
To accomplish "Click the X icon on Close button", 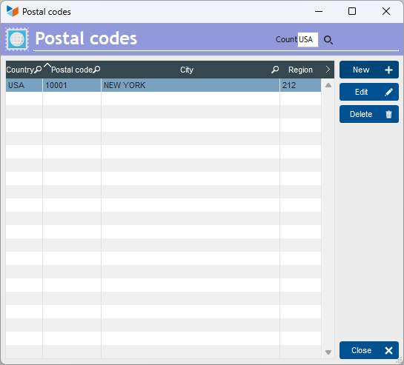I will coord(388,350).
